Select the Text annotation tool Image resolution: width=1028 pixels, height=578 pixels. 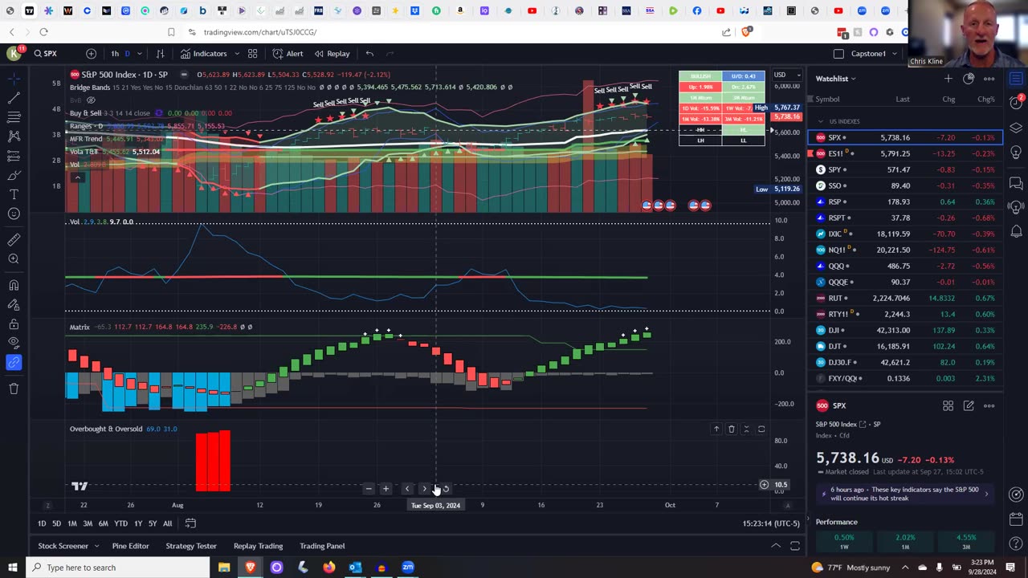coord(14,194)
